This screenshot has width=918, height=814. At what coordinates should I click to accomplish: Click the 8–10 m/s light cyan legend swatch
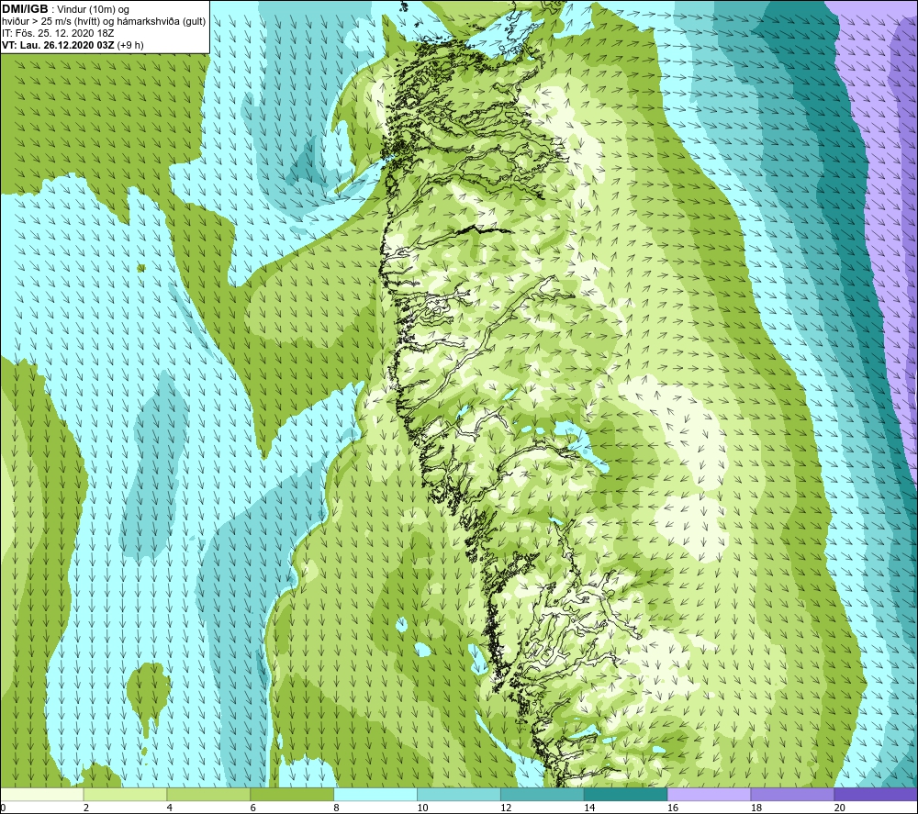tap(375, 794)
